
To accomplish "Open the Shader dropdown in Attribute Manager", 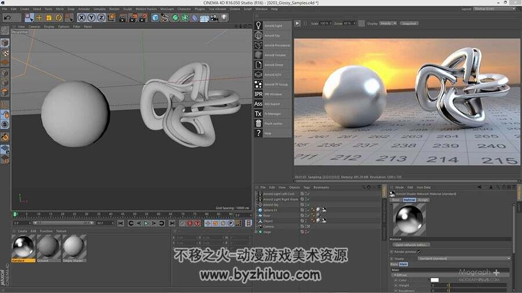I will [x=464, y=258].
